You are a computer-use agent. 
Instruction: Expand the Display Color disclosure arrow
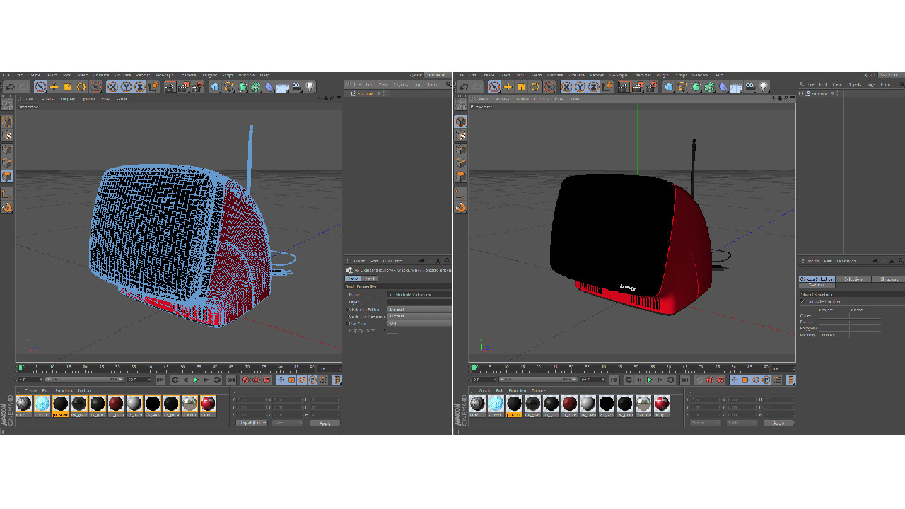(385, 330)
